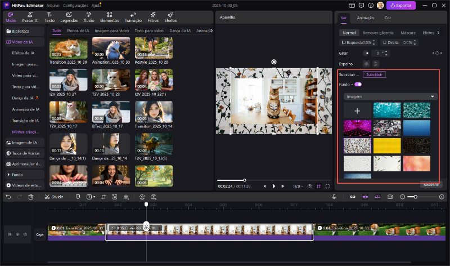This screenshot has width=450, height=266.
Task: Toggle the purple magnet snapping icon
Action: click(x=365, y=197)
